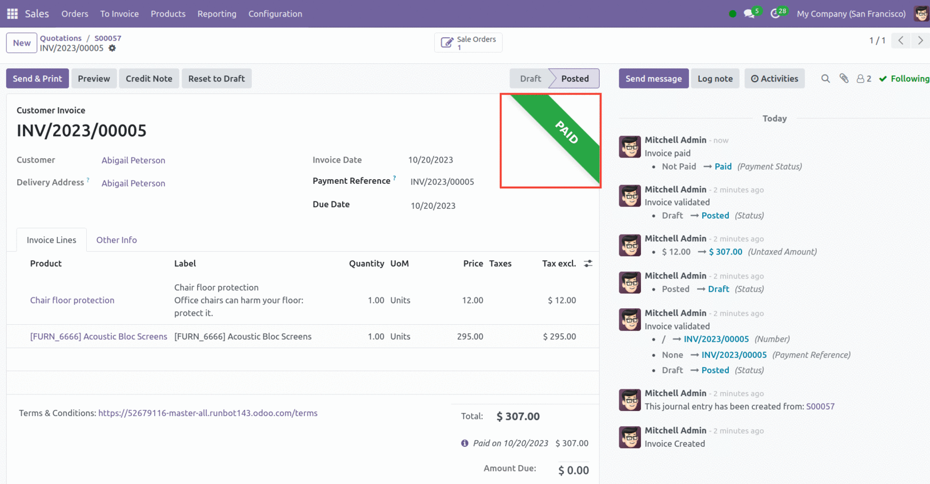Go to previous record arrow
Viewport: 930px width, 484px height.
[x=901, y=41]
